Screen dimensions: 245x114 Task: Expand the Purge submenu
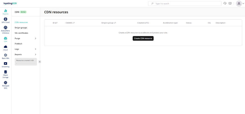pos(35,38)
